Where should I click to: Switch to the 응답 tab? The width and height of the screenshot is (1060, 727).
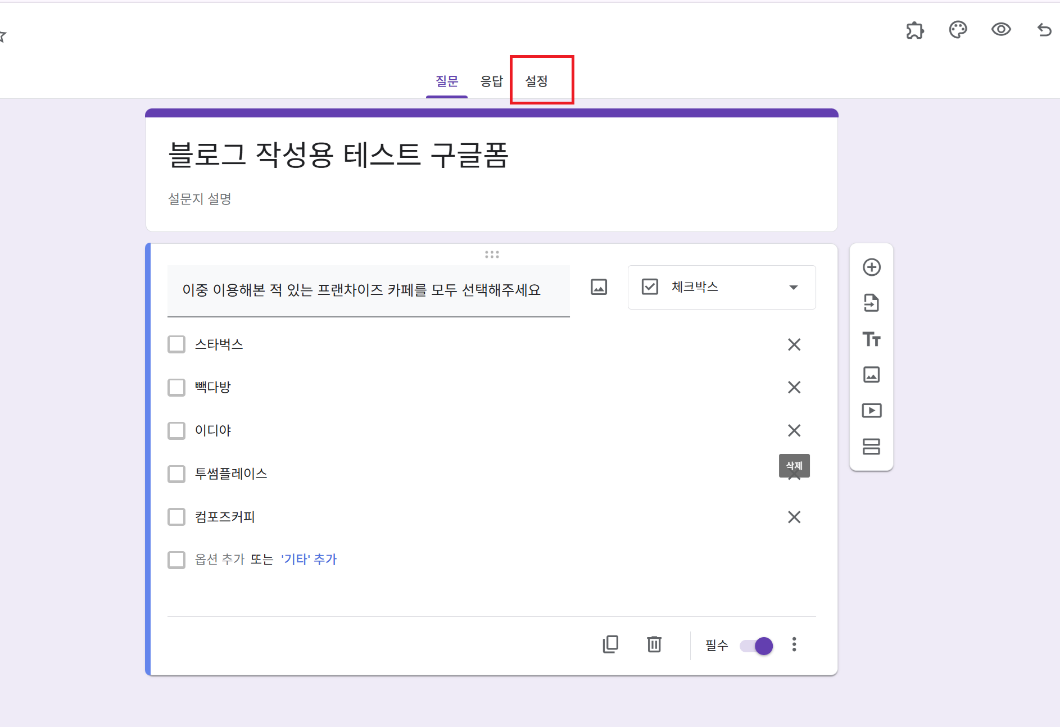click(x=492, y=81)
